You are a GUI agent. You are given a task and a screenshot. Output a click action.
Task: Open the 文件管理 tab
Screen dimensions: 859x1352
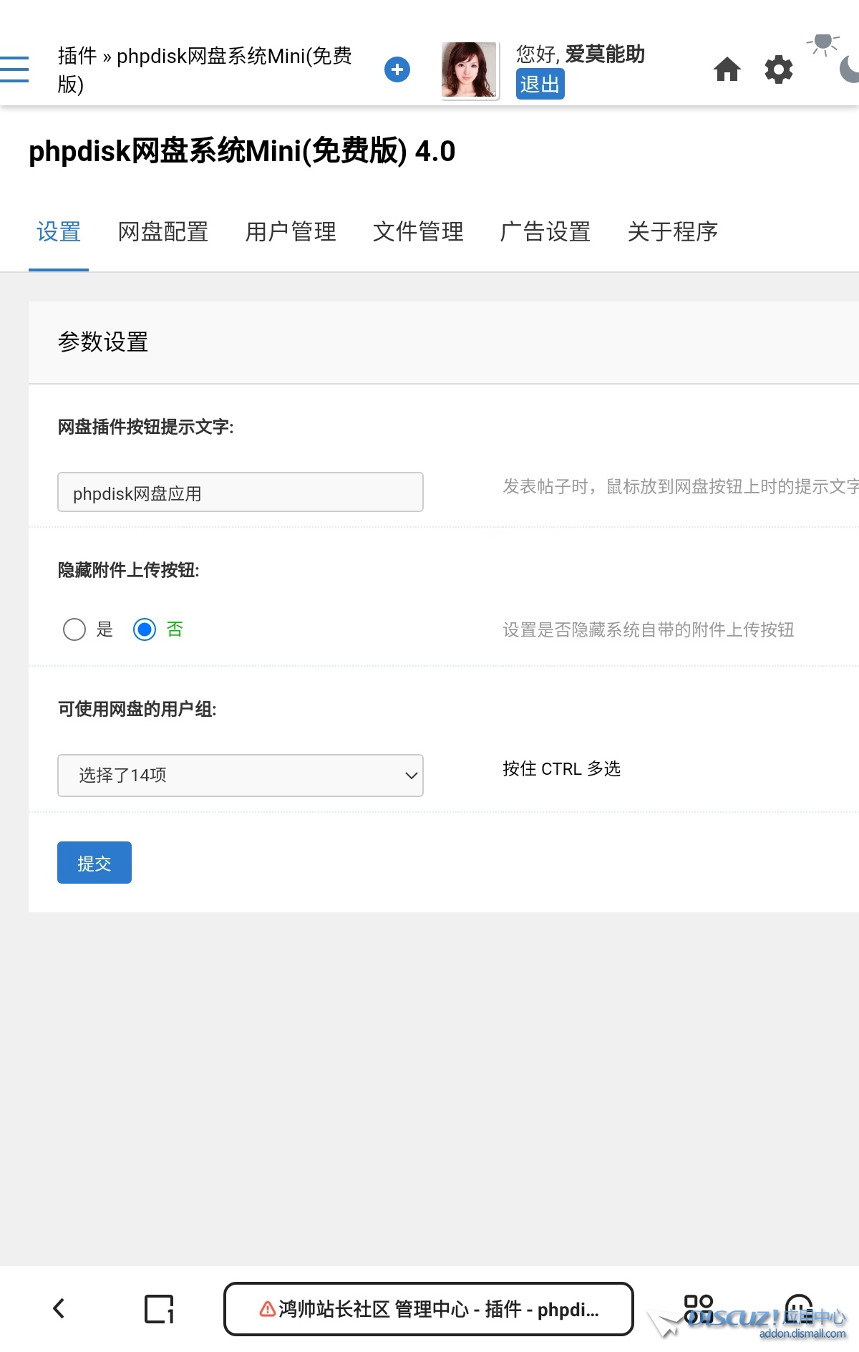(x=418, y=232)
